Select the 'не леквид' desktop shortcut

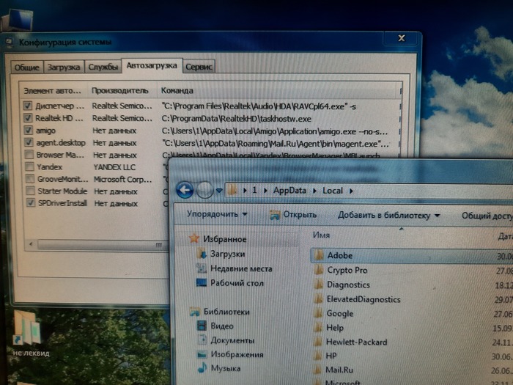pos(29,332)
